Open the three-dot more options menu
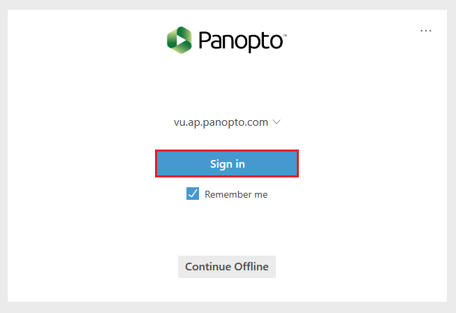456x313 pixels. (x=426, y=31)
